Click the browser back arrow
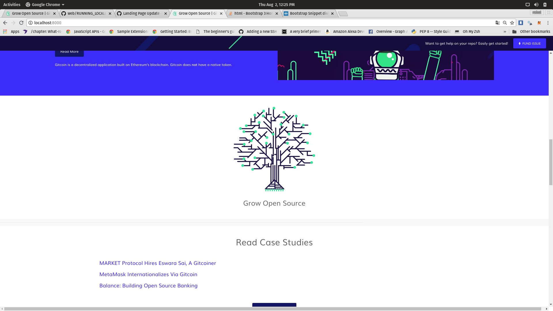This screenshot has width=553, height=311. click(x=5, y=23)
